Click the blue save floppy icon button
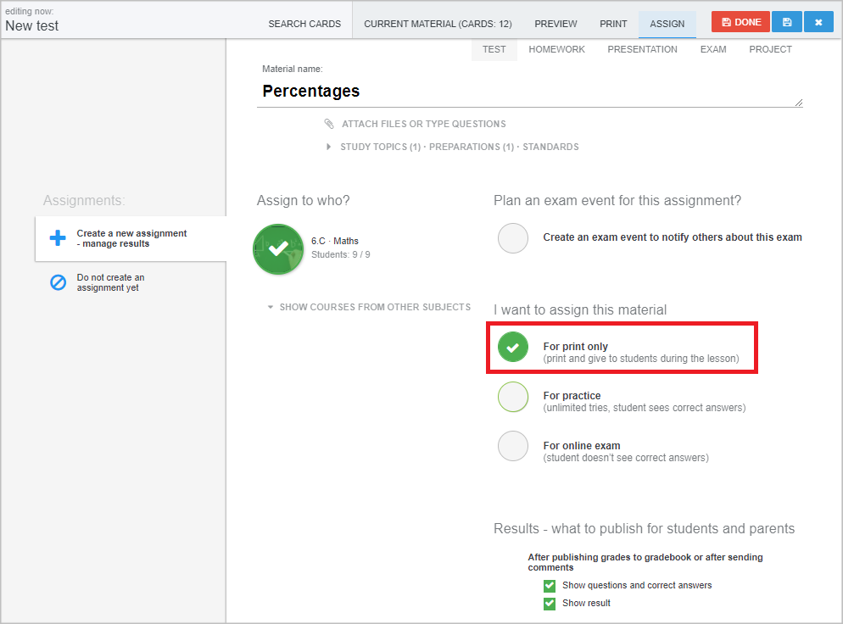 [x=787, y=22]
